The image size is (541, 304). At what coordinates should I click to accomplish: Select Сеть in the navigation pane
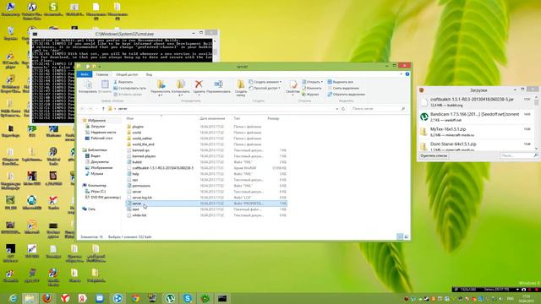pos(91,209)
